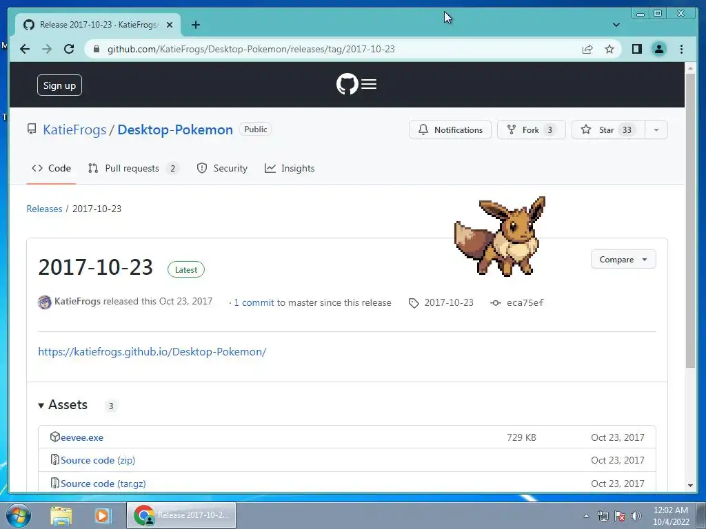This screenshot has height=529, width=706.
Task: Download Source code (zip)
Action: coord(98,460)
